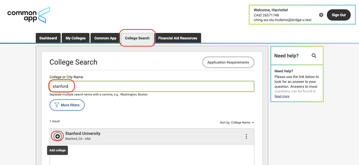The width and height of the screenshot is (359, 165).
Task: Expand the Sort by College Name dropdown
Action: 237,123
